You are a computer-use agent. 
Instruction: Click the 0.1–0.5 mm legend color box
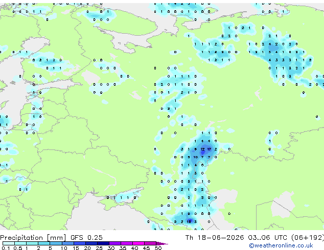(x=9, y=243)
